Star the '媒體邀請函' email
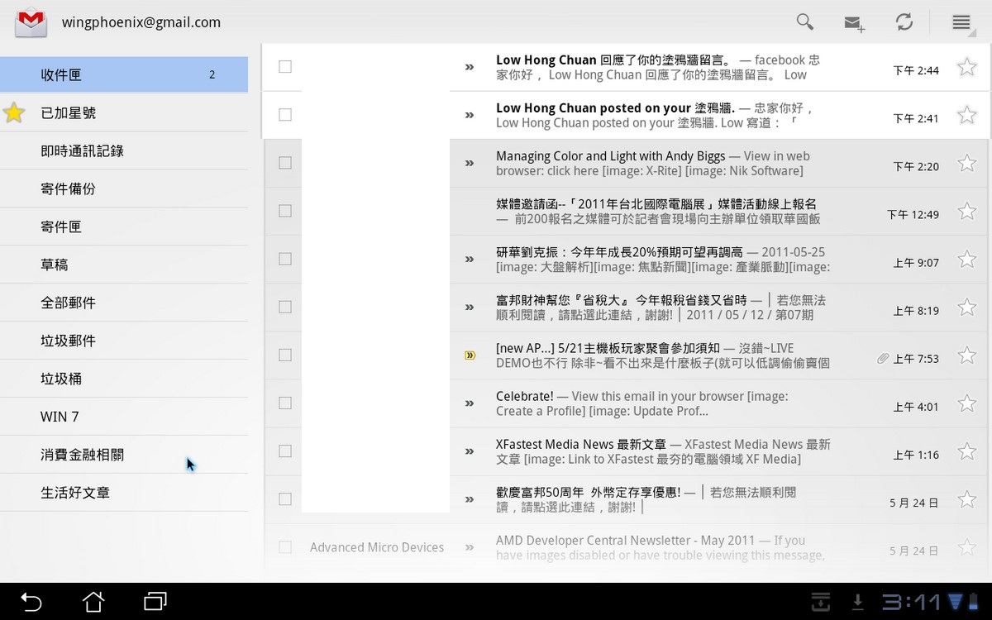This screenshot has width=992, height=620. [966, 211]
